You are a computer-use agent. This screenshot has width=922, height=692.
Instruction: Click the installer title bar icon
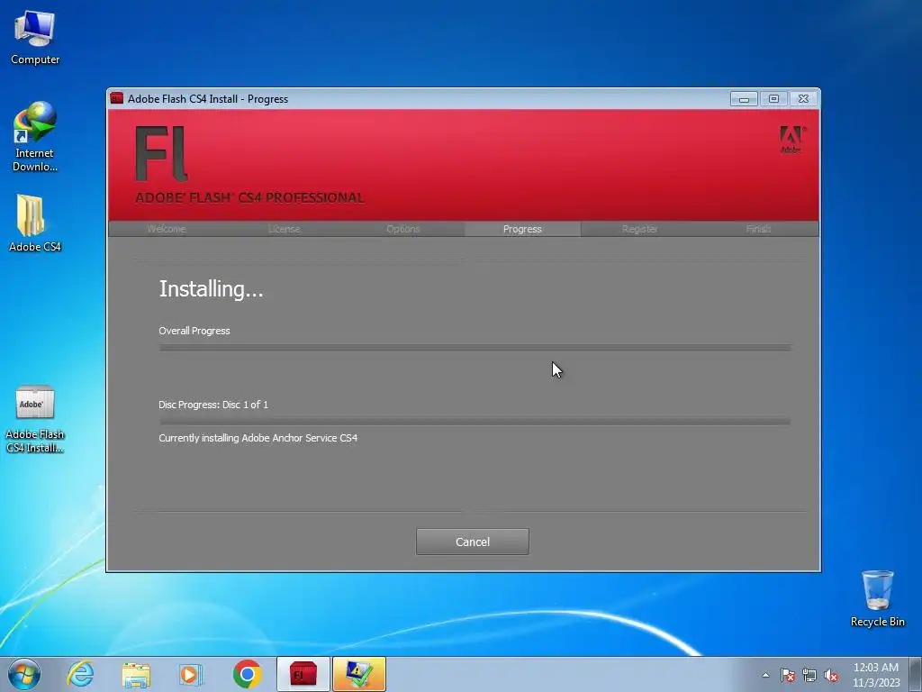tap(116, 98)
